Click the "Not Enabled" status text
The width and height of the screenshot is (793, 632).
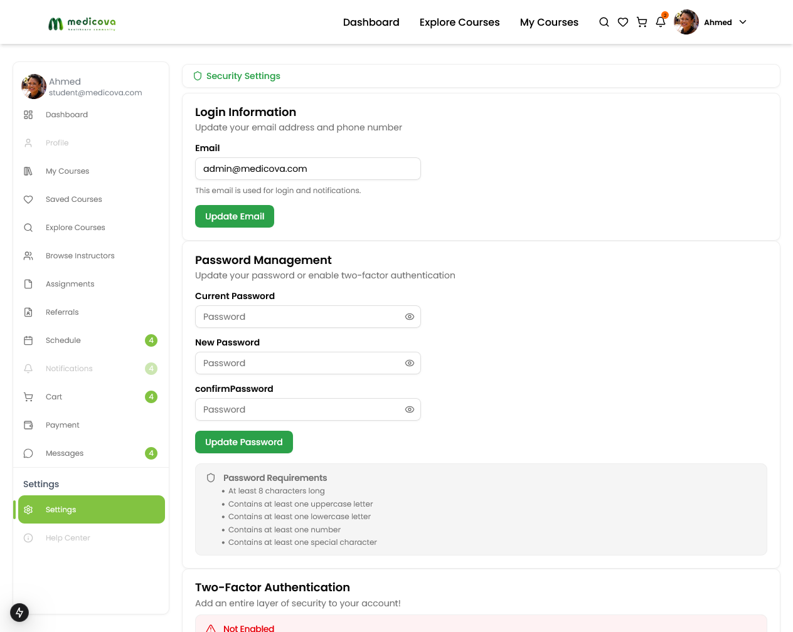[249, 628]
